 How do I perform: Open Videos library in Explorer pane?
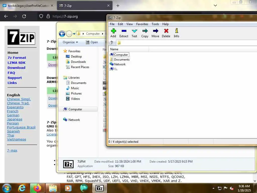pos(73,99)
